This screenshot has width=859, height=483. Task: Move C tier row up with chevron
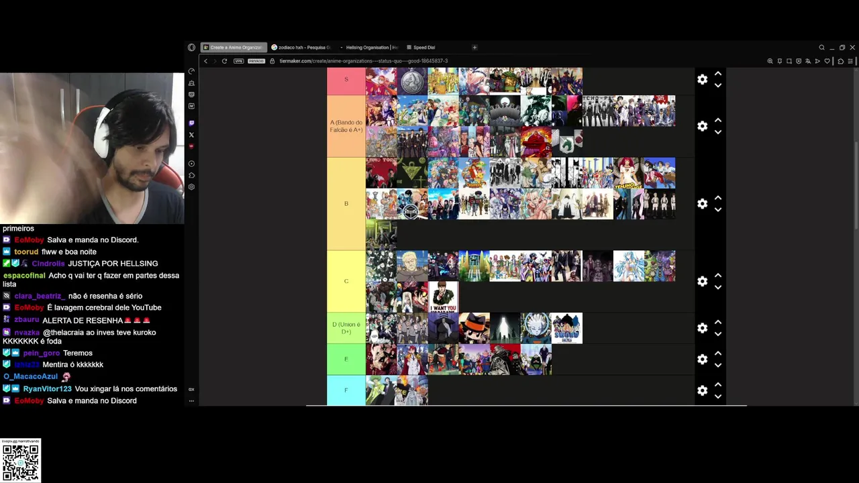(717, 276)
